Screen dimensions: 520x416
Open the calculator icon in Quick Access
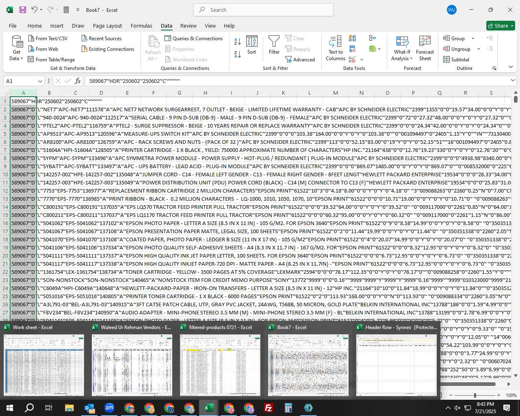[66, 10]
